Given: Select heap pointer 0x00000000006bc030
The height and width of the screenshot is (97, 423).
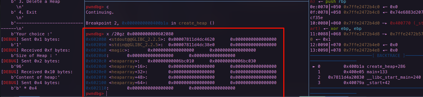Looking at the screenshot, I should (233, 61).
